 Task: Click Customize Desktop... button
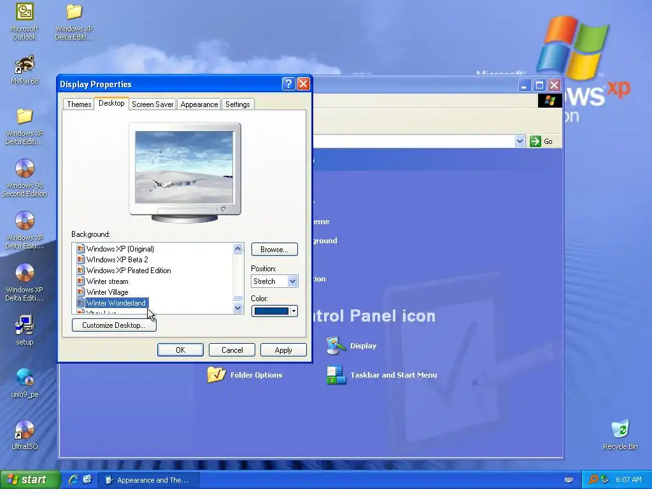pyautogui.click(x=114, y=325)
